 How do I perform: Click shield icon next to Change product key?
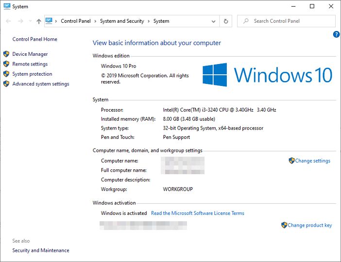coord(284,225)
